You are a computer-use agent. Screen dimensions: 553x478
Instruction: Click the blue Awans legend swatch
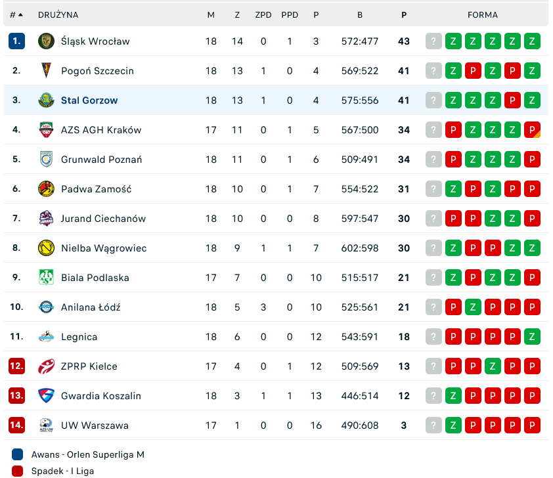[x=18, y=454]
